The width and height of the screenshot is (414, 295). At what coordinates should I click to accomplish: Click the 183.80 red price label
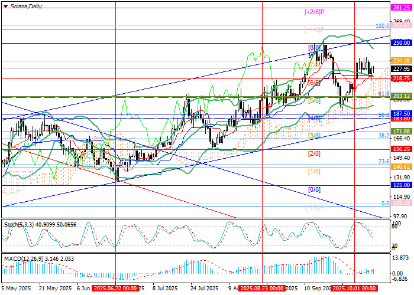point(401,119)
